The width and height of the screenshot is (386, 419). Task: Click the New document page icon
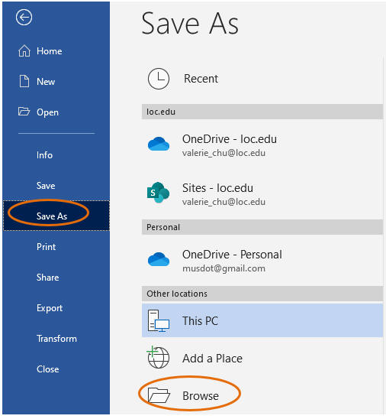(x=24, y=81)
